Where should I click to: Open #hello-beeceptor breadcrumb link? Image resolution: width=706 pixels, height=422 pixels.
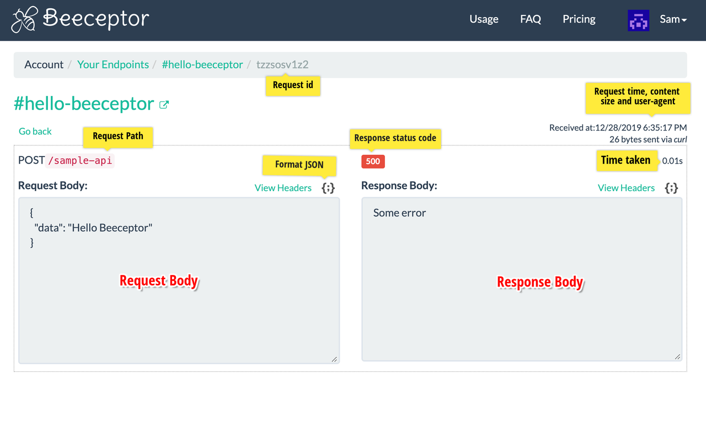(x=202, y=64)
